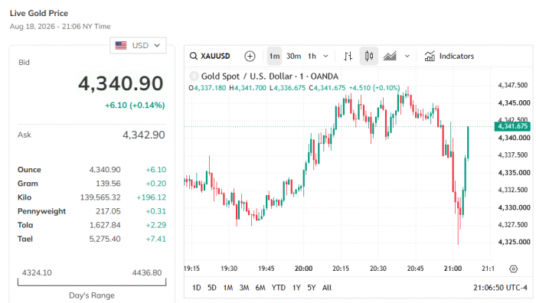This screenshot has height=303, width=536.
Task: Open the XAUUSD symbol search
Action: [x=210, y=56]
